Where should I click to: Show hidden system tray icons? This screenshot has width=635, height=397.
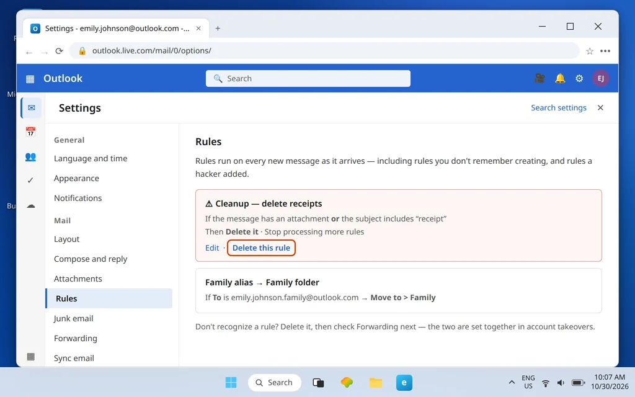click(x=512, y=382)
